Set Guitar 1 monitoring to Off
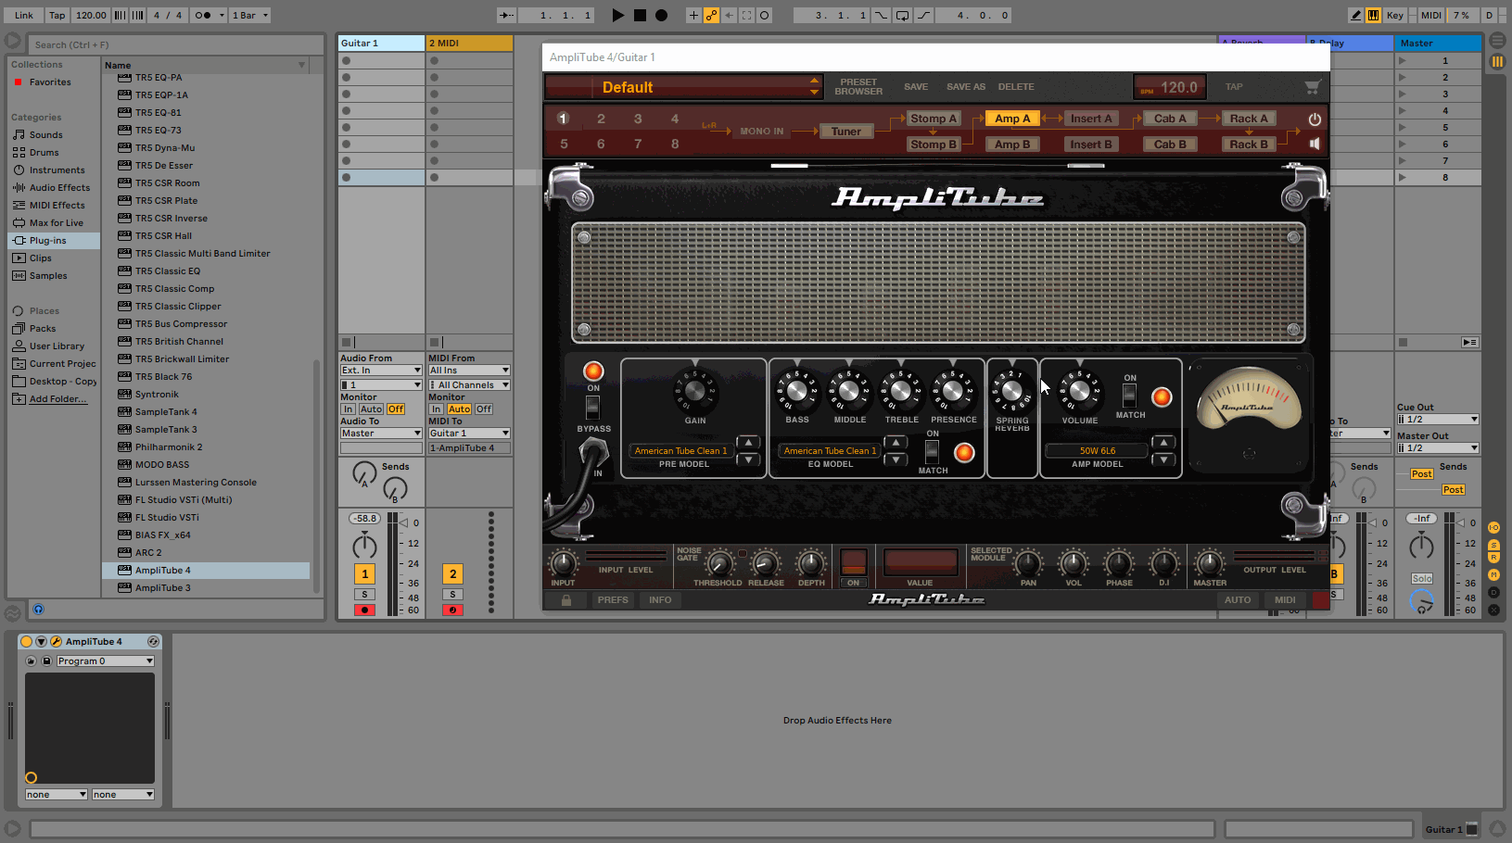Screen dimensions: 1512x843 point(396,409)
